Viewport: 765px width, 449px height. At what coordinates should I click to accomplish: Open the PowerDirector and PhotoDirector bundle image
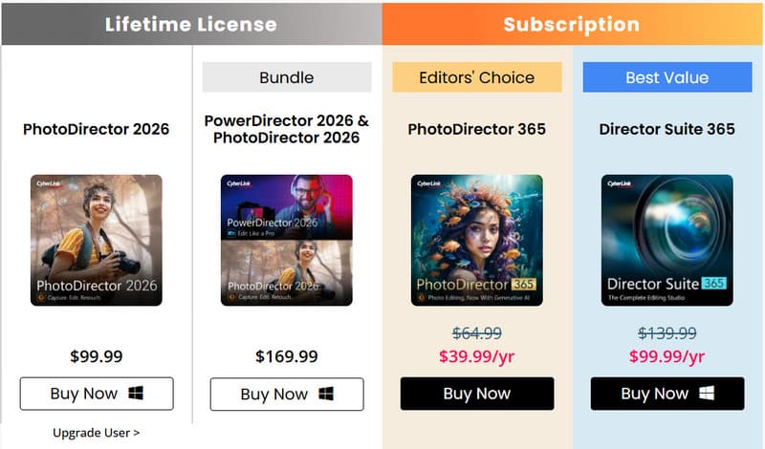(x=287, y=240)
